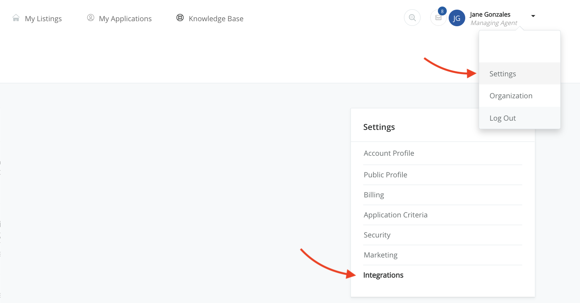The image size is (580, 303).
Task: Click the Knowledge Base lifebuoy icon
Action: pos(180,18)
